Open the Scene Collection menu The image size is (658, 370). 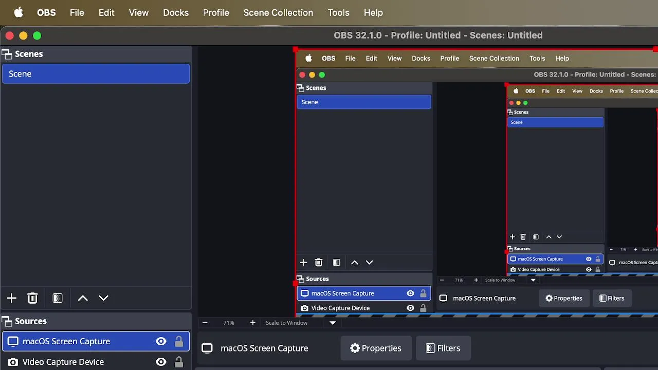click(278, 12)
